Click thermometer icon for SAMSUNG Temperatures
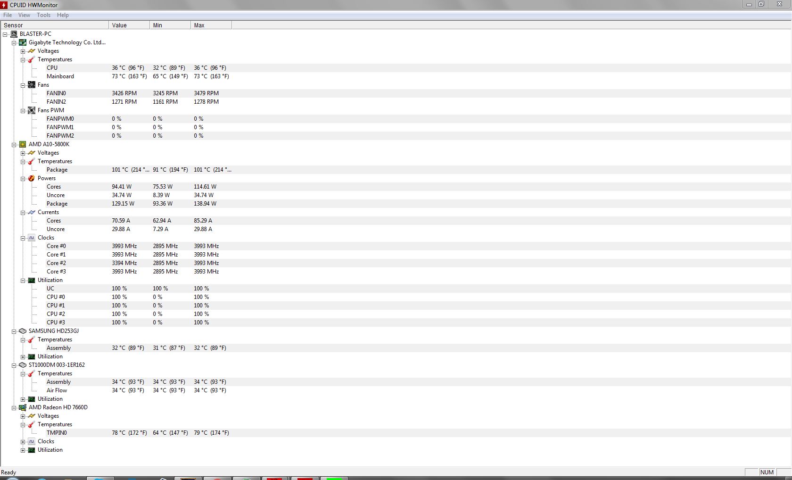 tap(32, 339)
